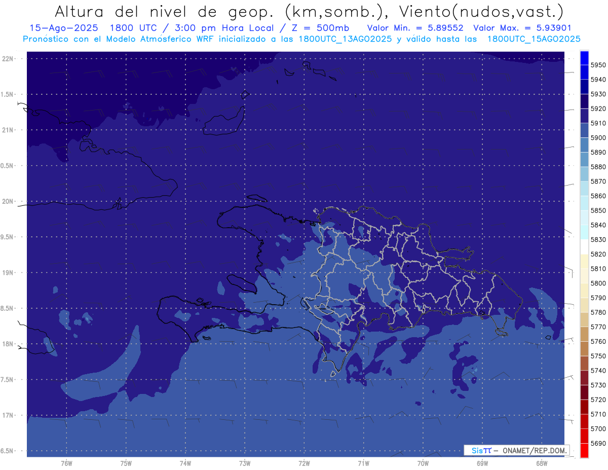Click the 5760 legend value

[x=598, y=342]
